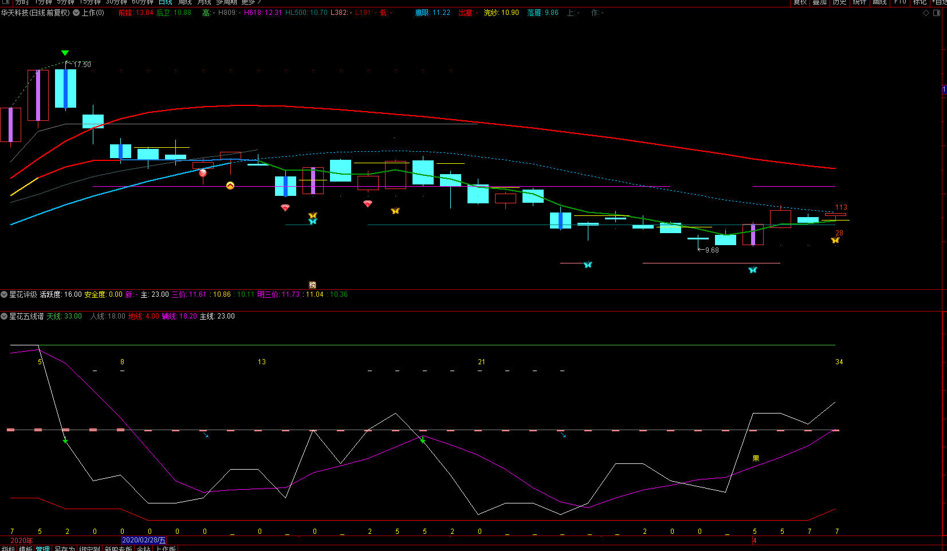Click the +自选 add to watchlist button
The width and height of the screenshot is (947, 551).
click(x=939, y=2)
